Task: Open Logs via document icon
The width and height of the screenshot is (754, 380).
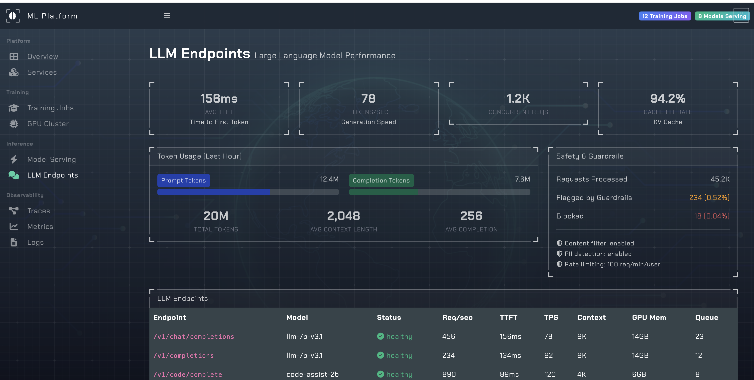Action: [x=13, y=242]
